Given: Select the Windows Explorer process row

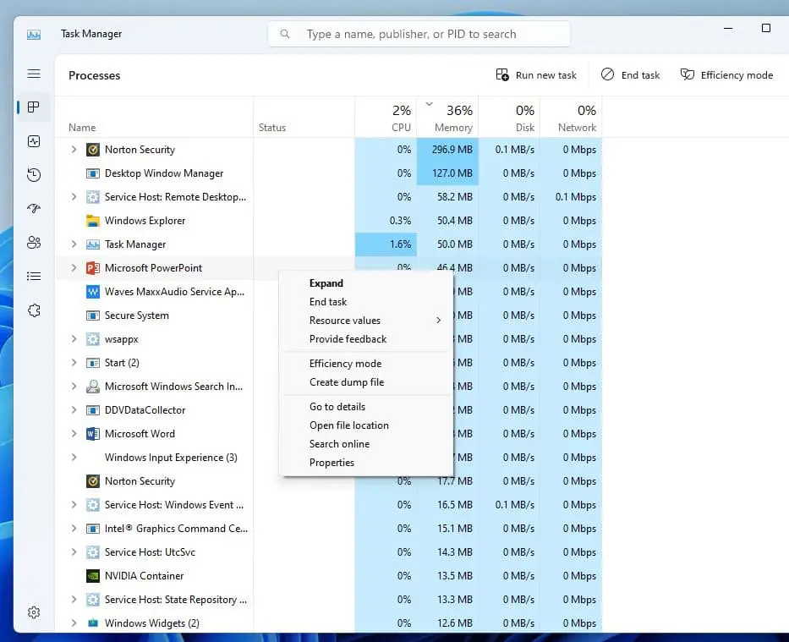Looking at the screenshot, I should coord(145,221).
